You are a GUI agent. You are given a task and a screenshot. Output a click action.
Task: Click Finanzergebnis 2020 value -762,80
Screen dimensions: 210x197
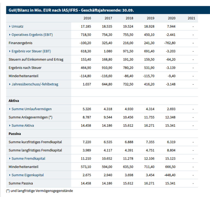170,43
